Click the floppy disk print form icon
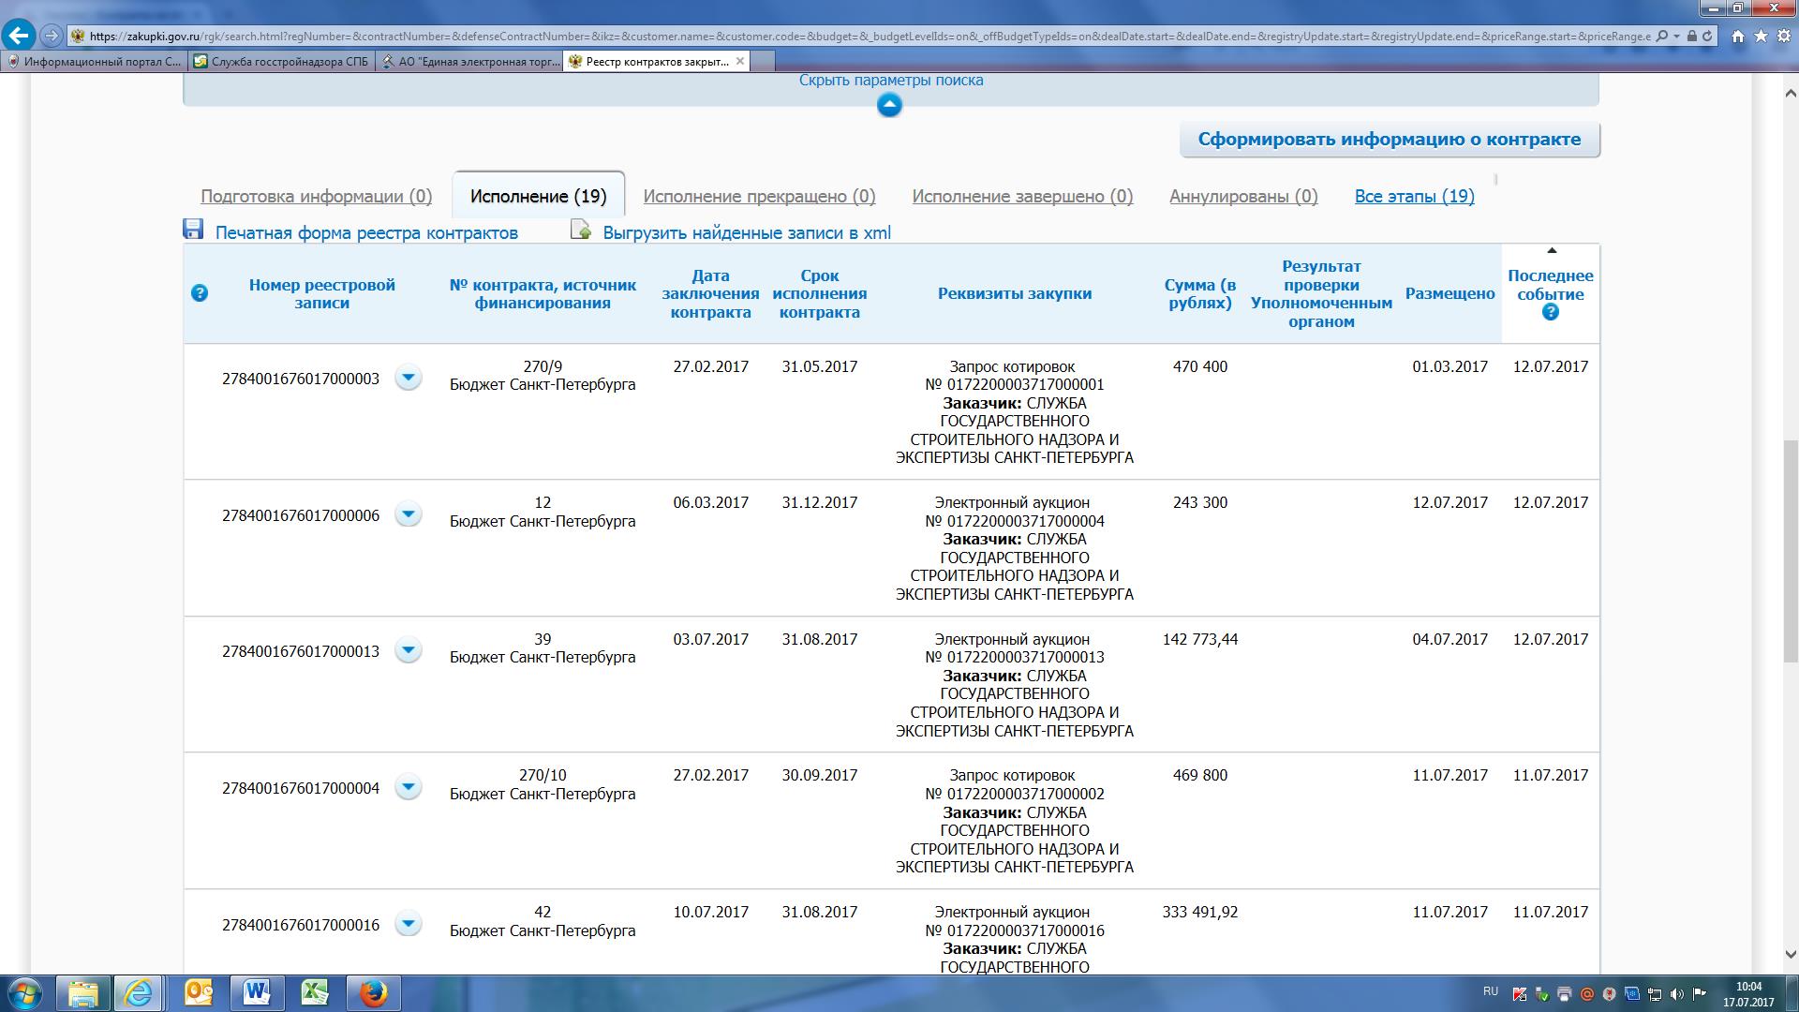The height and width of the screenshot is (1012, 1799). [x=193, y=230]
